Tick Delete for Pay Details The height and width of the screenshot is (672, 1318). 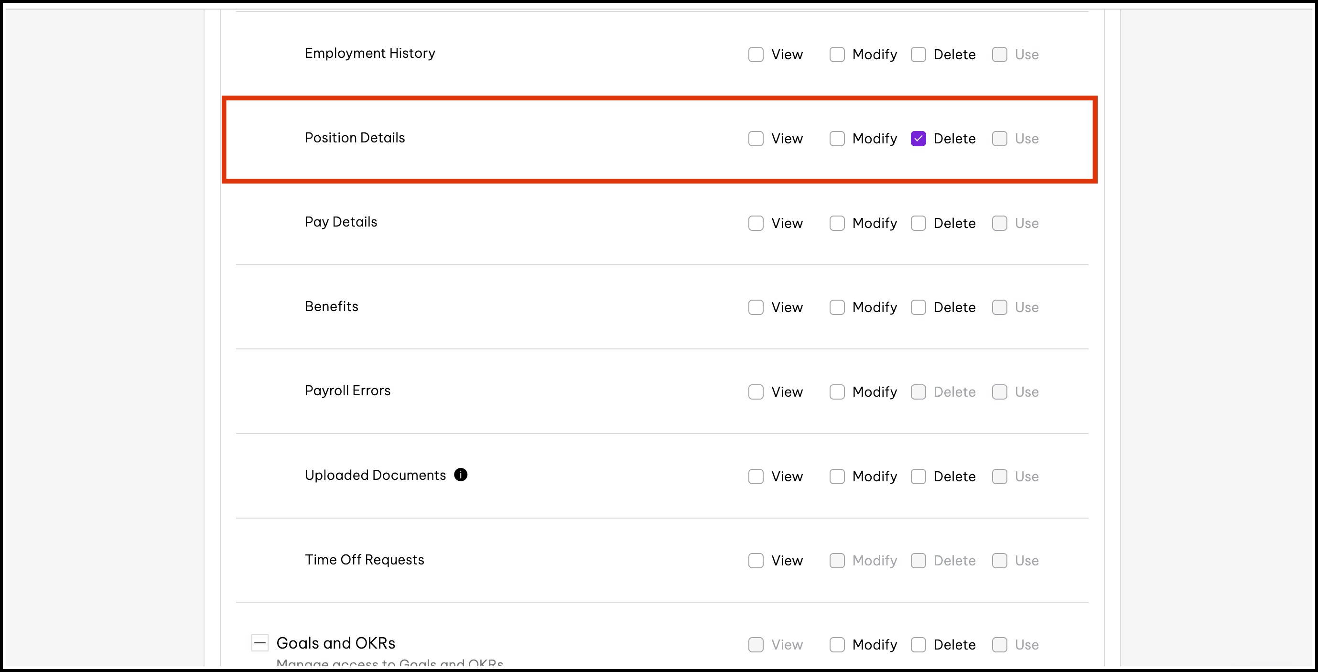(918, 223)
